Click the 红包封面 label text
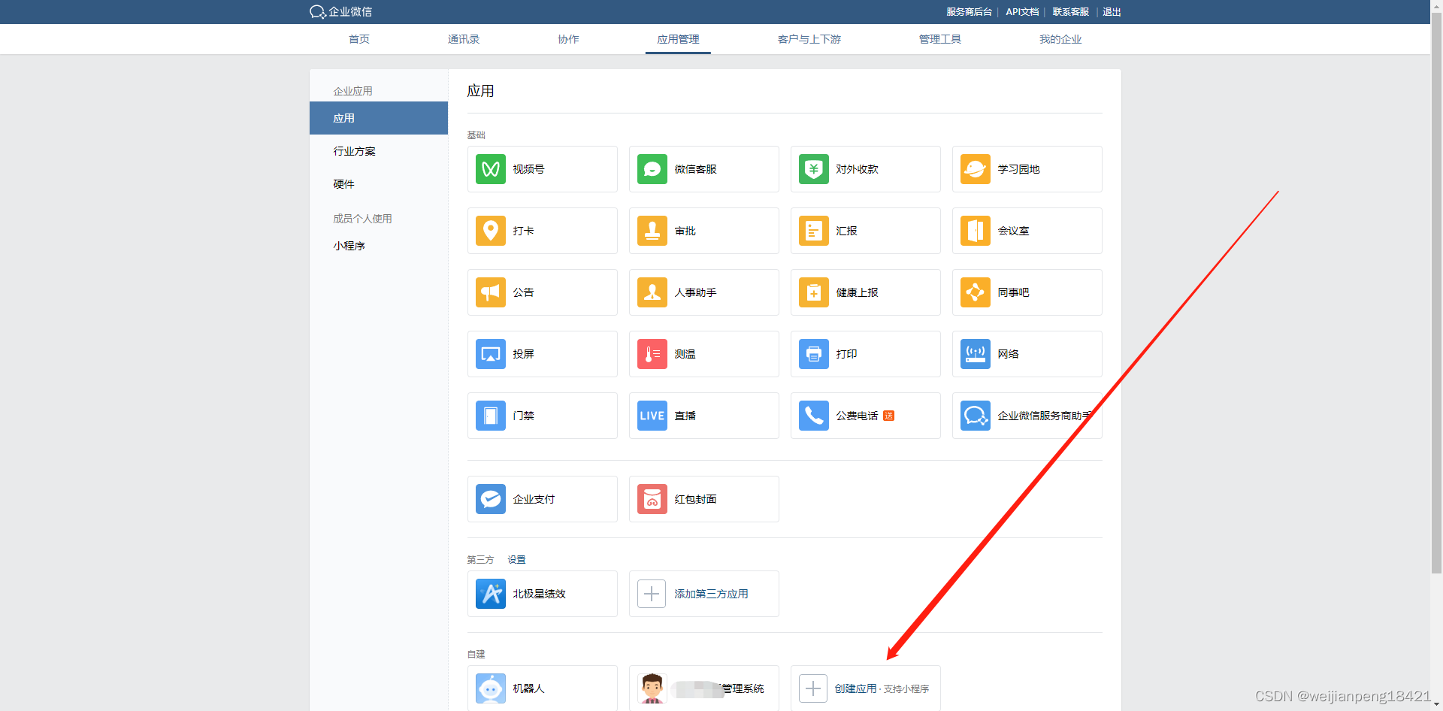 (695, 499)
